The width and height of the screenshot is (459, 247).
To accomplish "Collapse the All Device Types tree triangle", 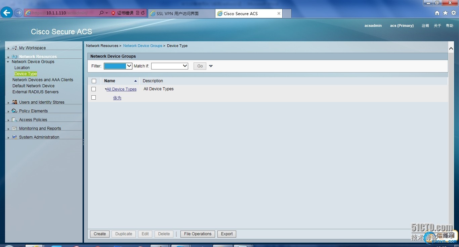I will point(106,89).
